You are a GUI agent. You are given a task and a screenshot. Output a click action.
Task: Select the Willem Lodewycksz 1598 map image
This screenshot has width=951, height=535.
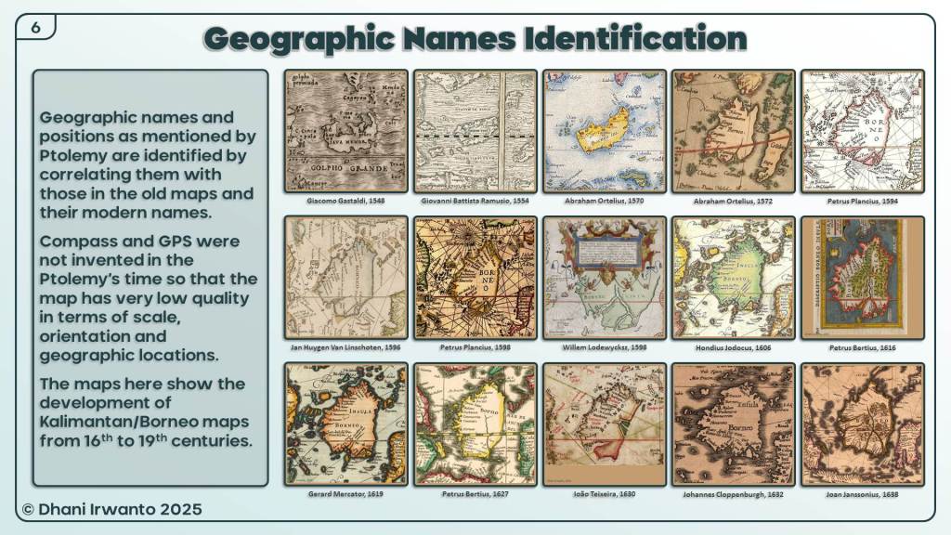[604, 278]
